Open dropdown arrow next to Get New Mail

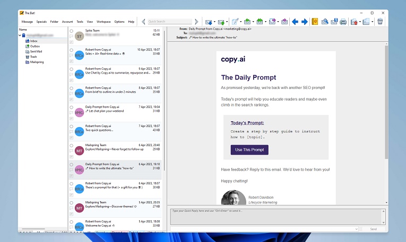(214, 22)
